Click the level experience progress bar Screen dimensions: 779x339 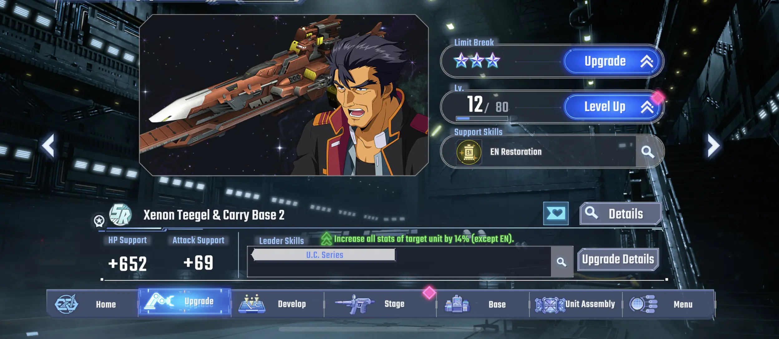pyautogui.click(x=482, y=118)
